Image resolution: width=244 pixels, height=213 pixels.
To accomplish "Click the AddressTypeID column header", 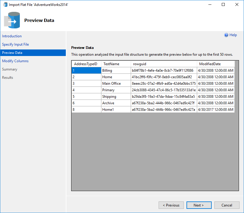I will 86,64.
